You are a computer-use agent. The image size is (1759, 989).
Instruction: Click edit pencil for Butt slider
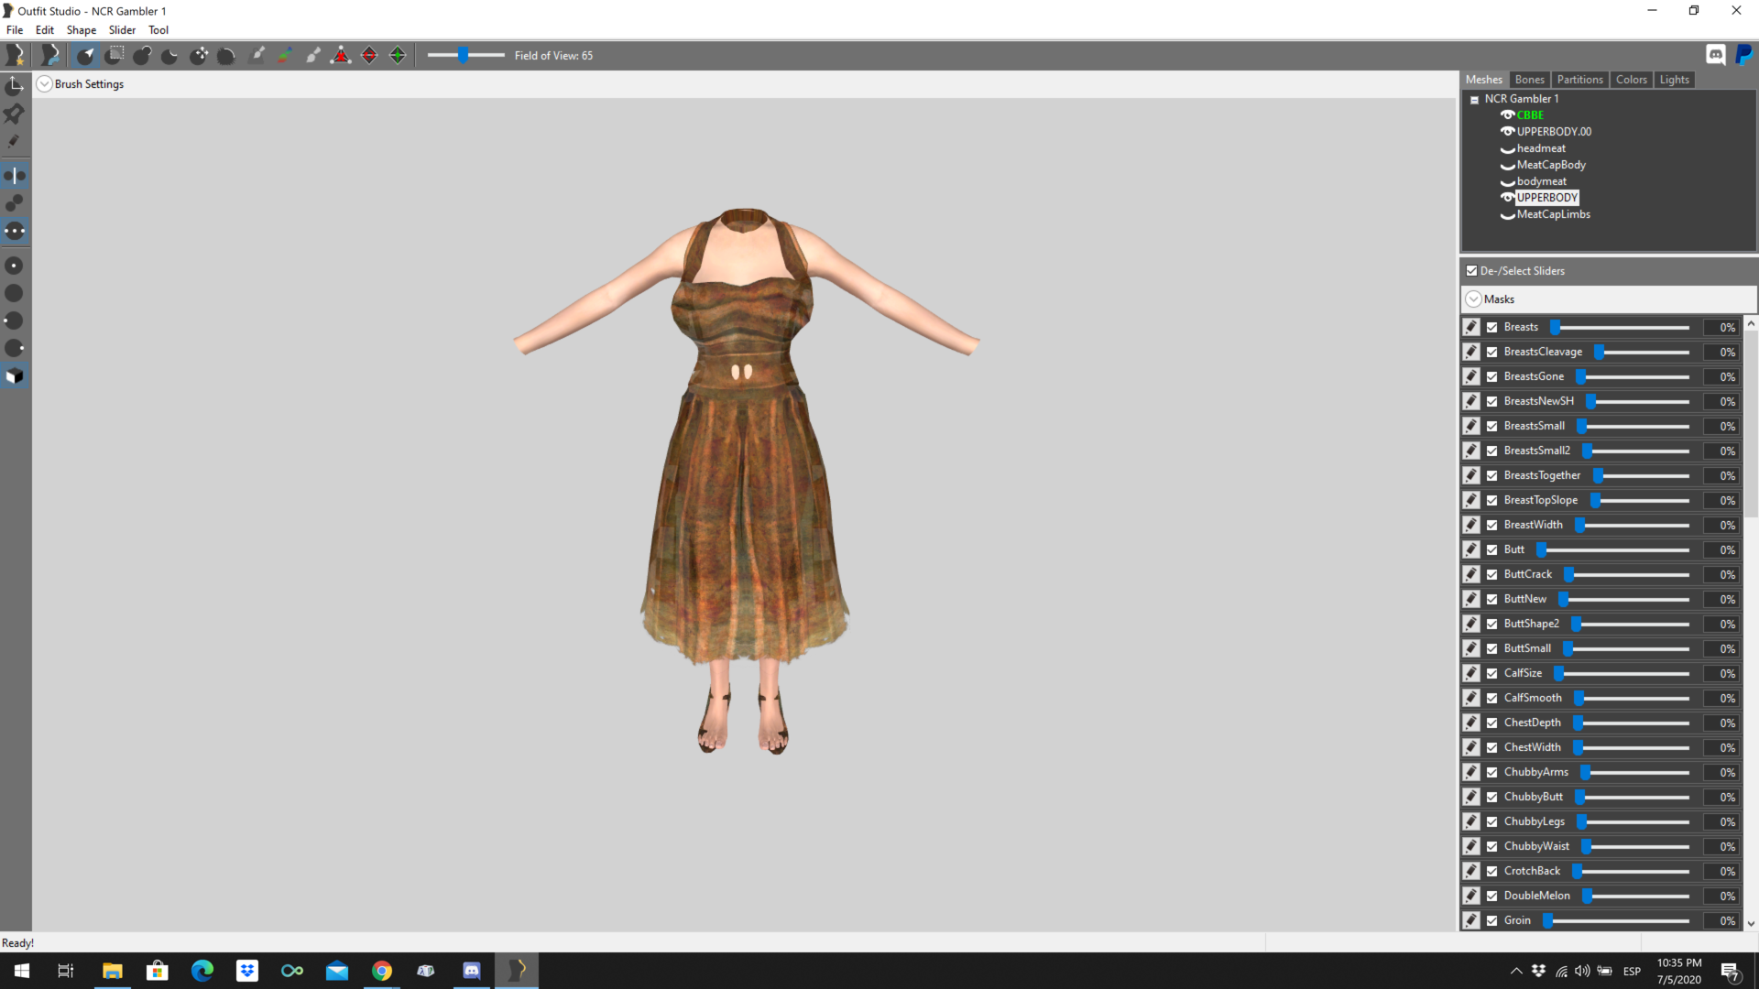pos(1471,549)
